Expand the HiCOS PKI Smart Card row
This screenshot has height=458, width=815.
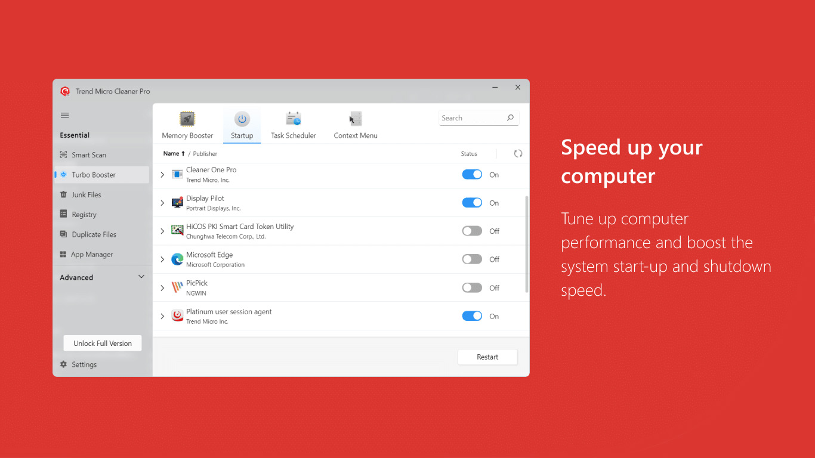(162, 231)
